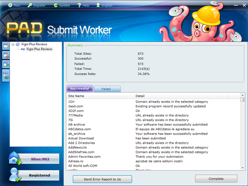Select the 1Dir row
The height and width of the screenshot is (186, 248).
pyautogui.click(x=153, y=102)
